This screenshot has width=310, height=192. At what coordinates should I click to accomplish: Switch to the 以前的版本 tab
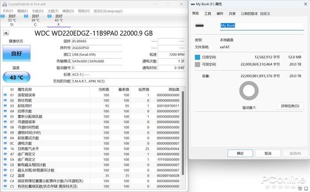249,14
